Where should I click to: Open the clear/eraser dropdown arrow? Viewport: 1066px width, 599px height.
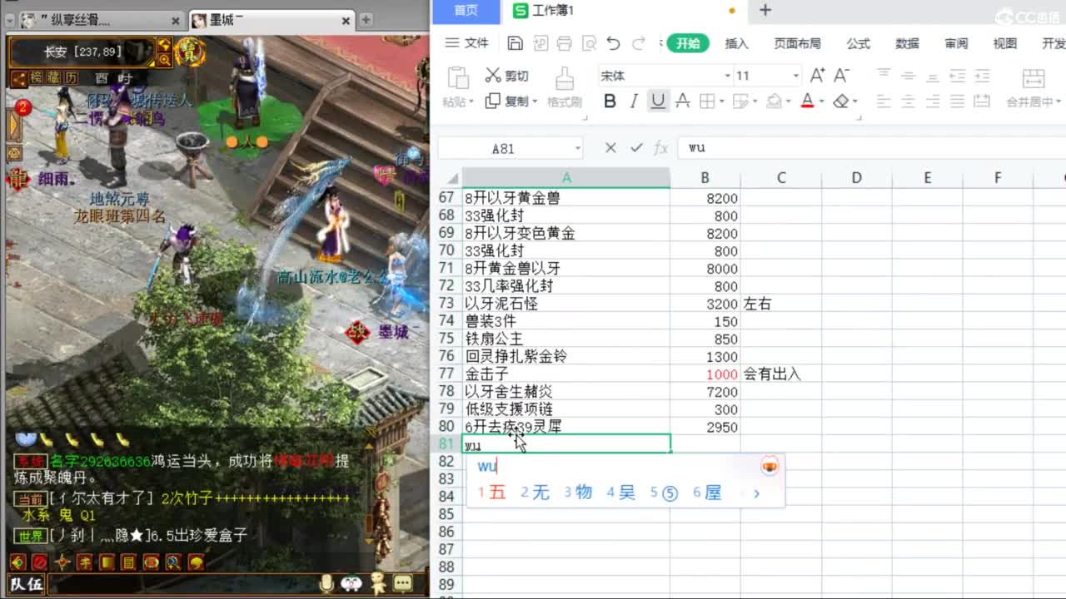click(x=854, y=101)
